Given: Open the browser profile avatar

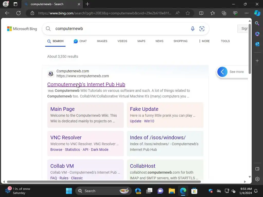Looking at the screenshot, I should [6, 4].
